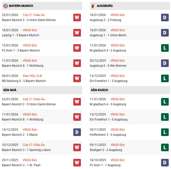The image size is (171, 169).
Task: Click the D badge for FC Koln 1 - 1 Augsburg
Action: pyautogui.click(x=165, y=163)
